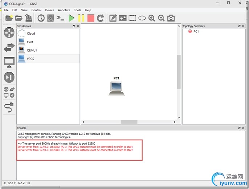Screen dimensions: 249x189
Task: Click the Zoom in magnifier icon
Action: pos(152,18)
